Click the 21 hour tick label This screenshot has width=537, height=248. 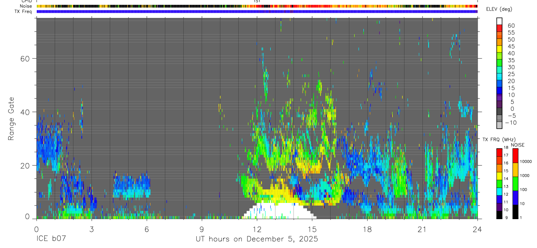tap(422, 230)
